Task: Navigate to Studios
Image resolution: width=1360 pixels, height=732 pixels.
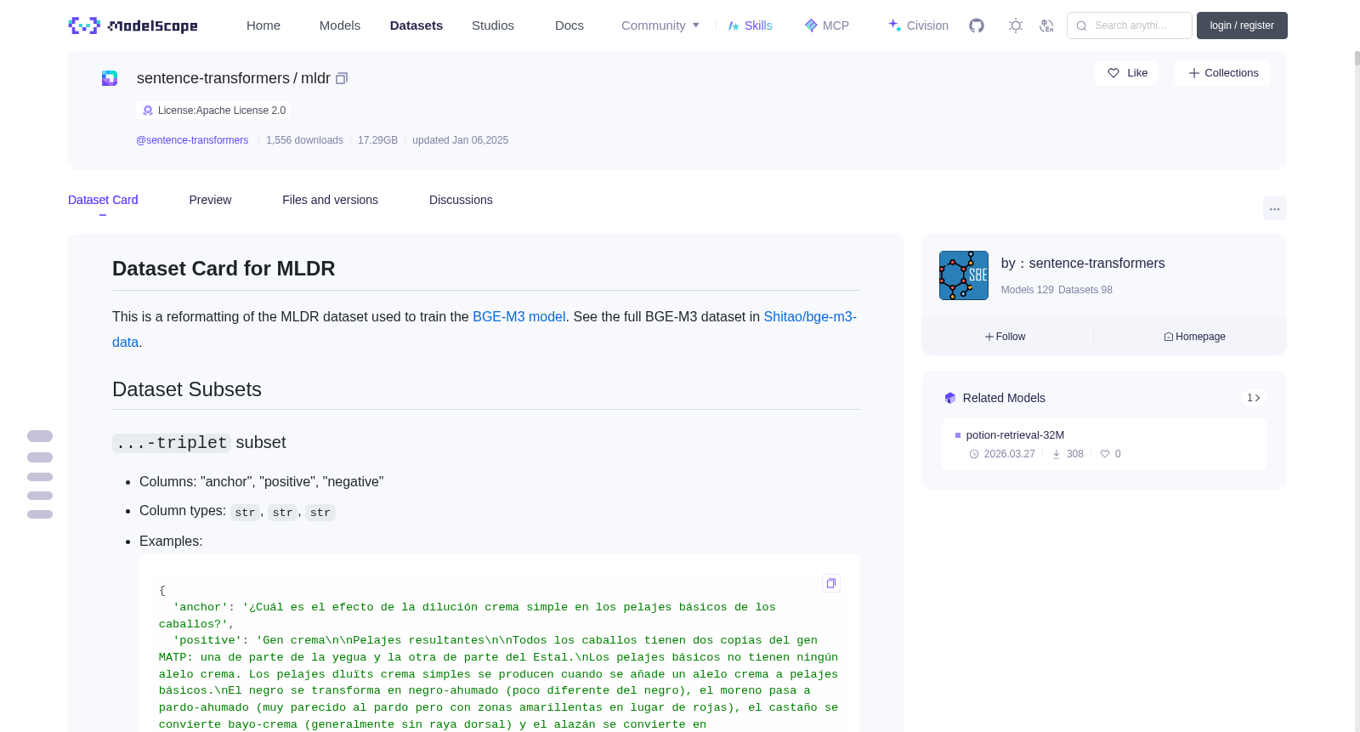Action: click(x=493, y=26)
